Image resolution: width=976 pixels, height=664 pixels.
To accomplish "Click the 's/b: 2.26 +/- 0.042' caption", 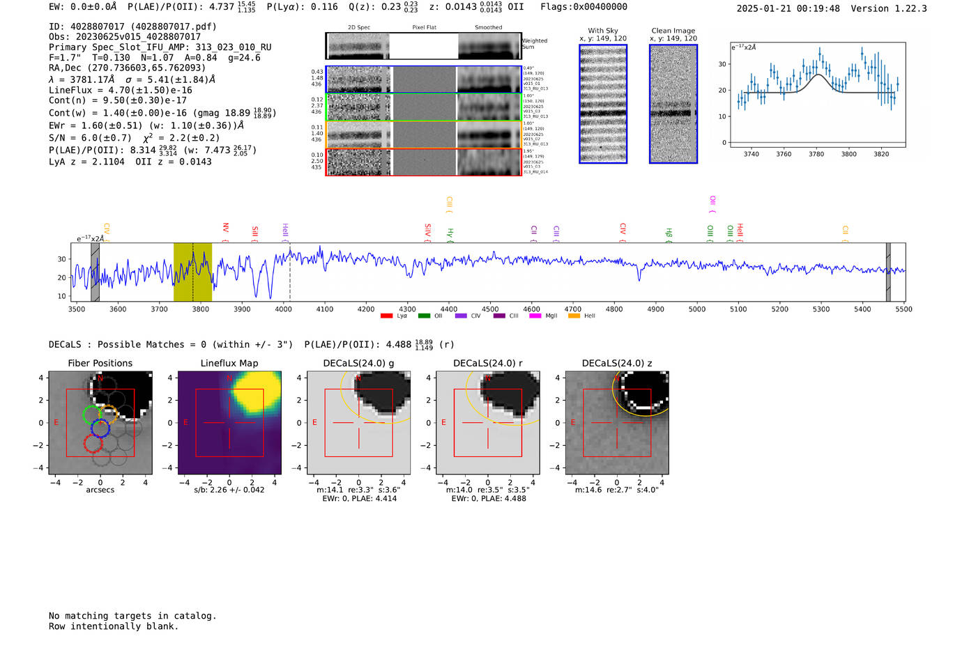I will point(229,490).
